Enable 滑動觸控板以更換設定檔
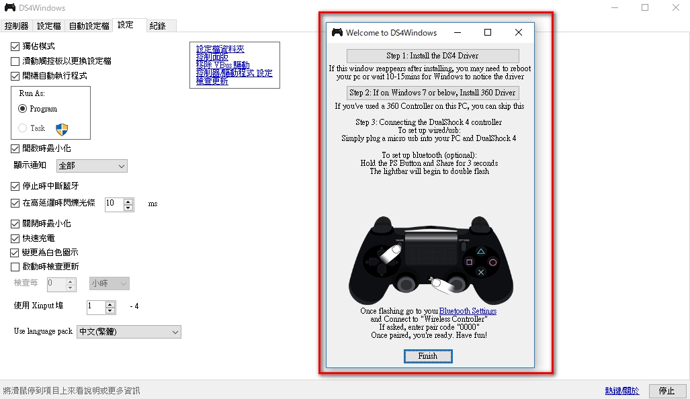Image resolution: width=690 pixels, height=399 pixels. tap(15, 60)
